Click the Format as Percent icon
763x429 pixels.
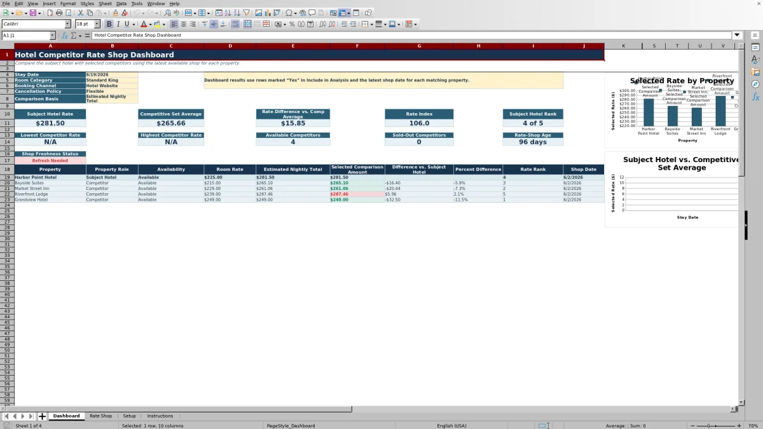tap(292, 24)
